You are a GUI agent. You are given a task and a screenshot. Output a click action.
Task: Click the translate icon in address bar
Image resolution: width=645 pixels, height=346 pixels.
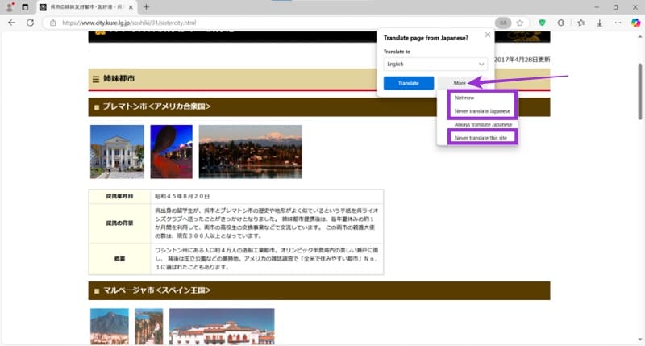pyautogui.click(x=502, y=23)
